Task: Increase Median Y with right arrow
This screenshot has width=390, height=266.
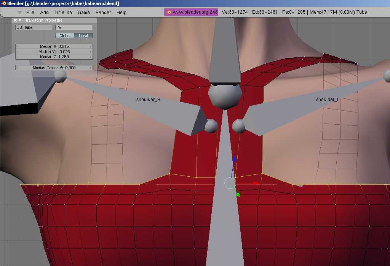Action: pyautogui.click(x=91, y=52)
